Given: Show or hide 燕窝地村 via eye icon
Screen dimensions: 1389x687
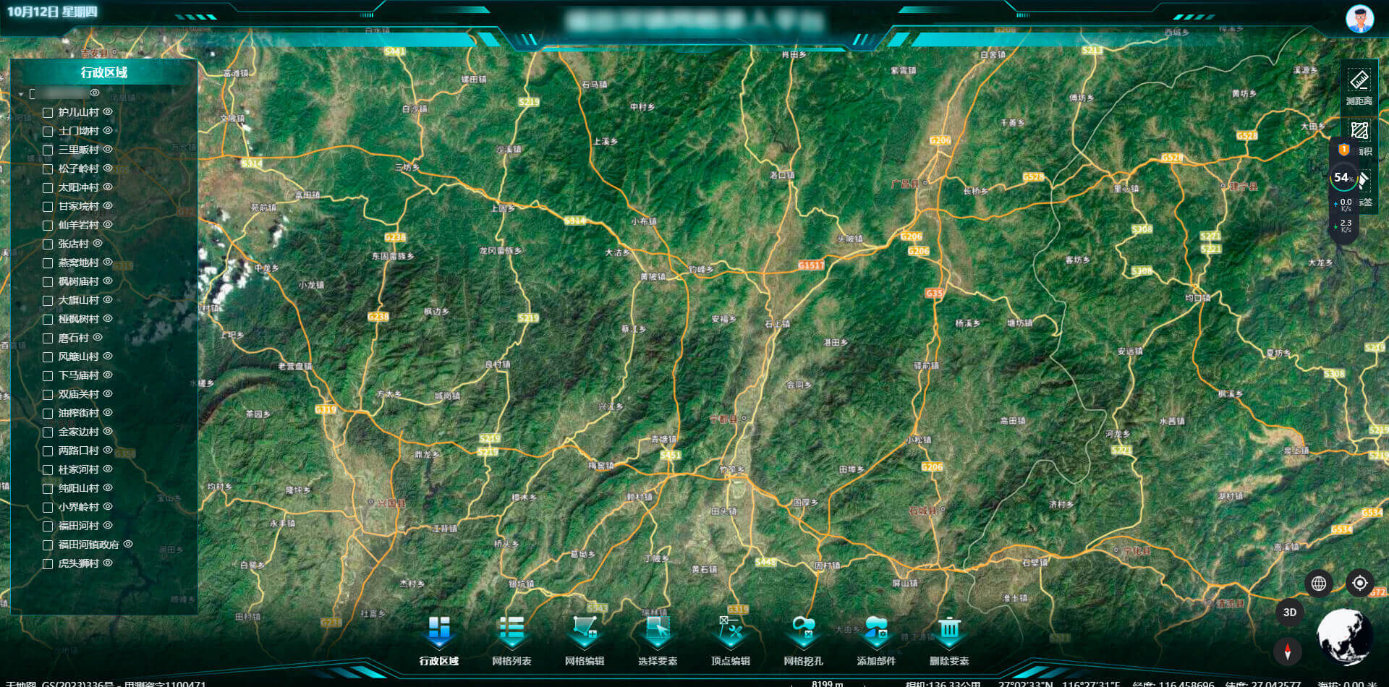Looking at the screenshot, I should 108,262.
